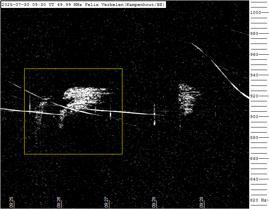Click the 09:26 time axis marker
The width and height of the screenshot is (269, 209).
click(x=59, y=202)
